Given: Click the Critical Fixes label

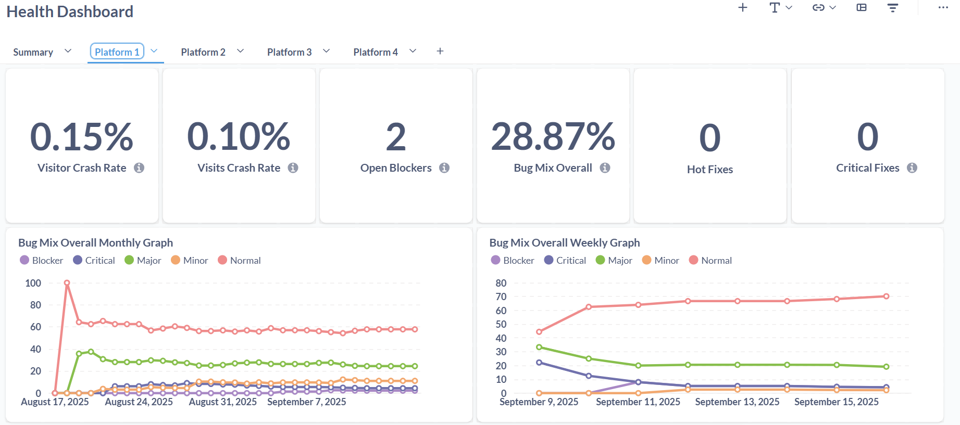Looking at the screenshot, I should pyautogui.click(x=868, y=168).
